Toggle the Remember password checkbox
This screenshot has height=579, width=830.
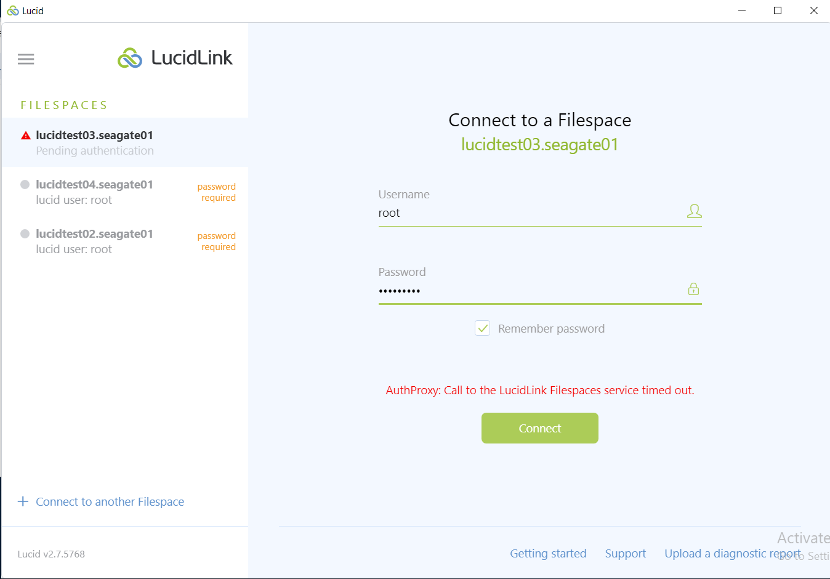tap(483, 328)
